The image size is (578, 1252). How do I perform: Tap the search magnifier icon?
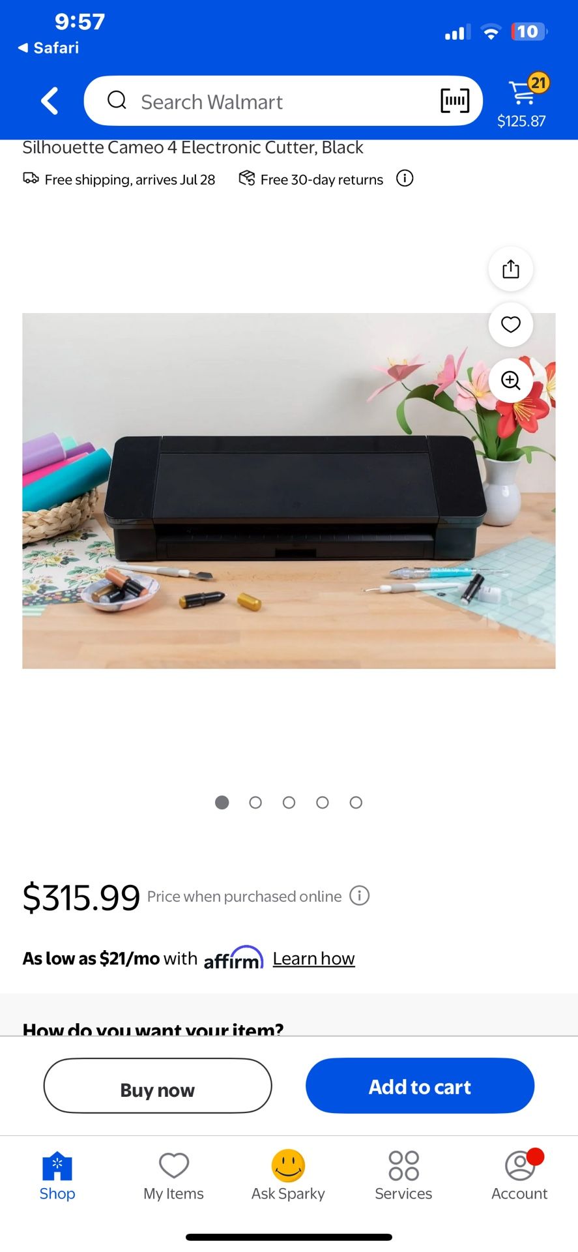(117, 100)
